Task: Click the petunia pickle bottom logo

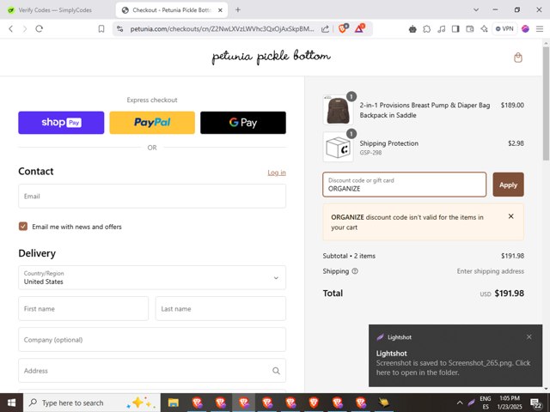Action: (x=272, y=58)
